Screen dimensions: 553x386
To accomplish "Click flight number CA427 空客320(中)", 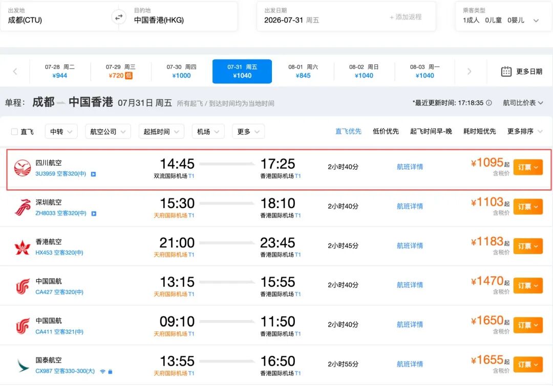I will coord(59,292).
